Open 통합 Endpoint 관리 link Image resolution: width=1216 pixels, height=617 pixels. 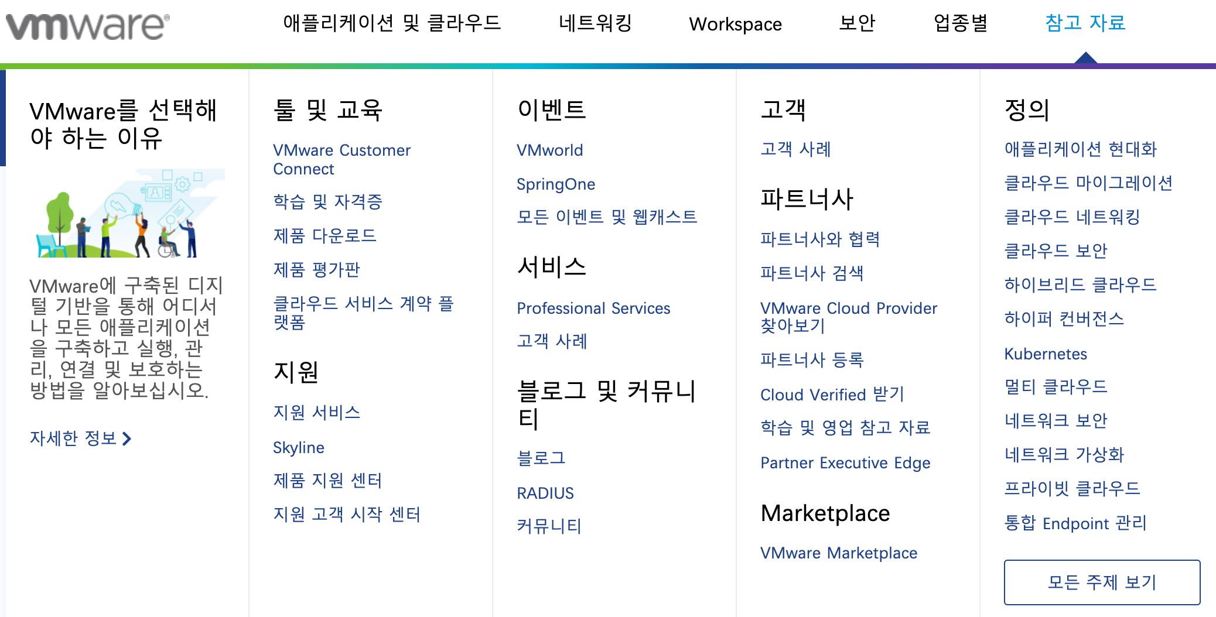[1075, 523]
